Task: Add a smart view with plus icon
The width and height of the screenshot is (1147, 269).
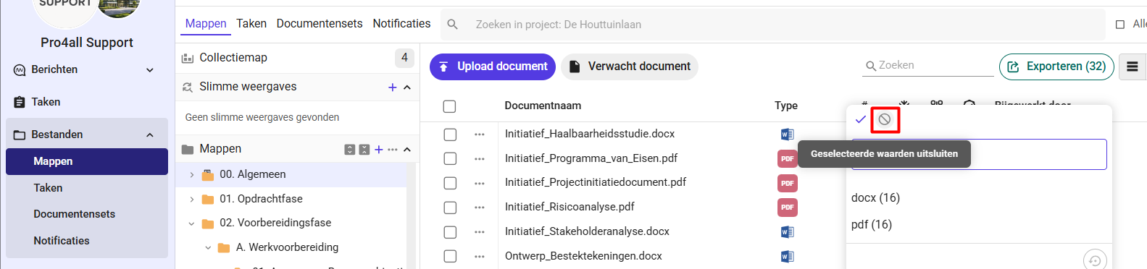Action: (x=392, y=87)
